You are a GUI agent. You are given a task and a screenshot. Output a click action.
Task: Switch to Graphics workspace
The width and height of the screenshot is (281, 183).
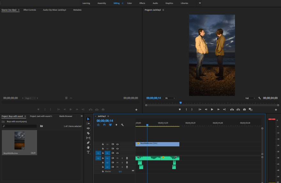pyautogui.click(x=169, y=3)
